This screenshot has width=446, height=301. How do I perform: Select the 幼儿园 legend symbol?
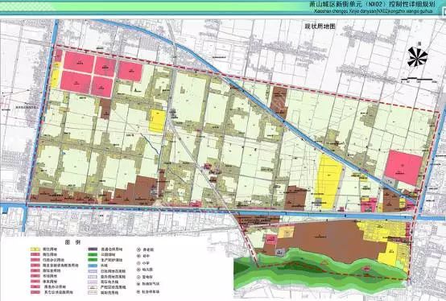pos(138,270)
